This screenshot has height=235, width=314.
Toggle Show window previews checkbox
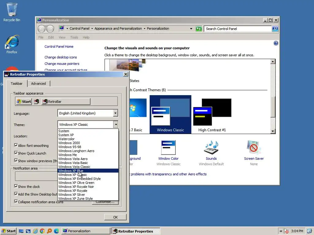pyautogui.click(x=16, y=160)
